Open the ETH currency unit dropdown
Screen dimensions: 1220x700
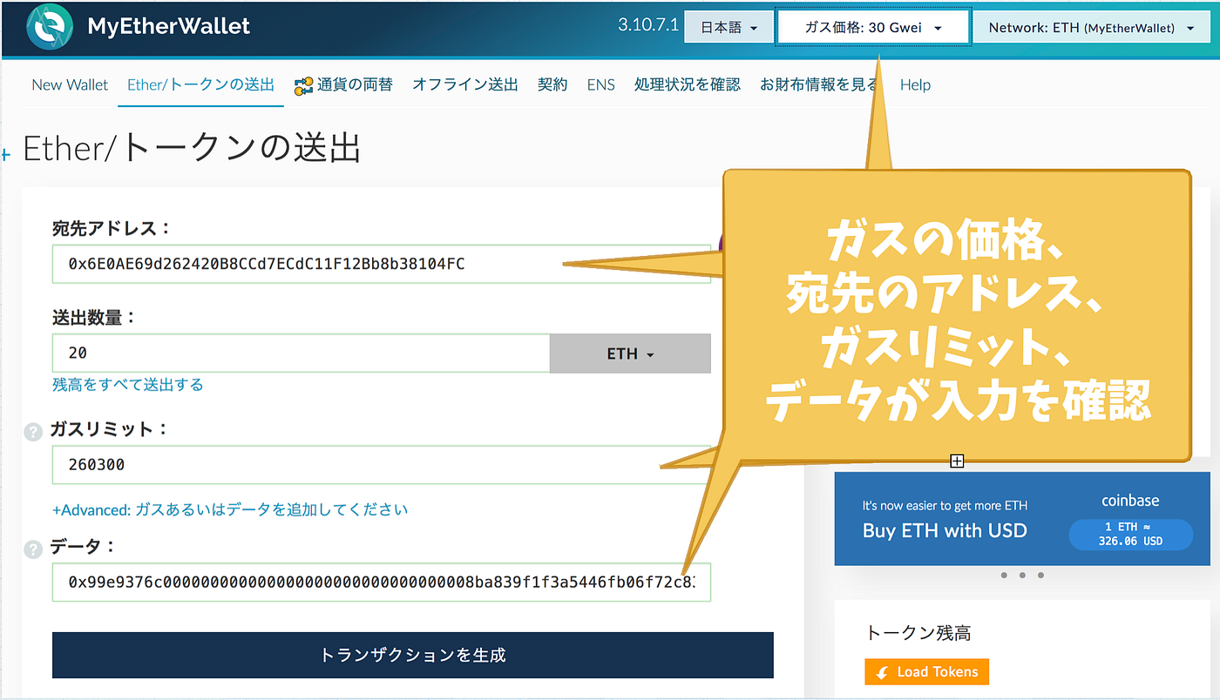(x=630, y=353)
